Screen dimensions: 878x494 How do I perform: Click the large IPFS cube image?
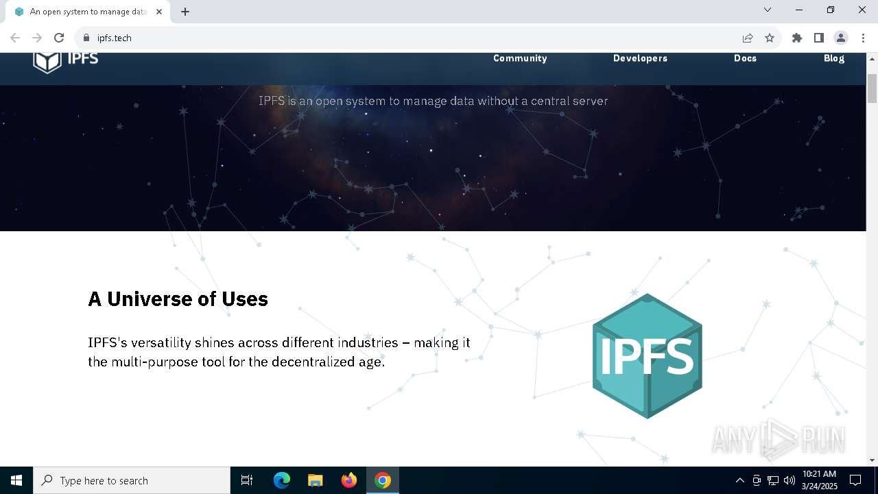[647, 356]
